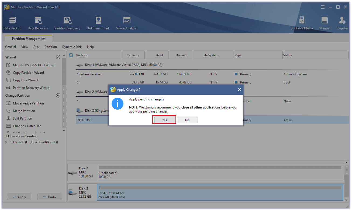Select the Disk 3 icon in disk map
352x210 pixels.
pyautogui.click(x=73, y=193)
